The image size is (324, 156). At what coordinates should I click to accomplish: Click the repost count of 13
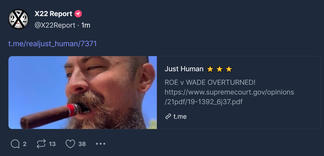pyautogui.click(x=52, y=144)
